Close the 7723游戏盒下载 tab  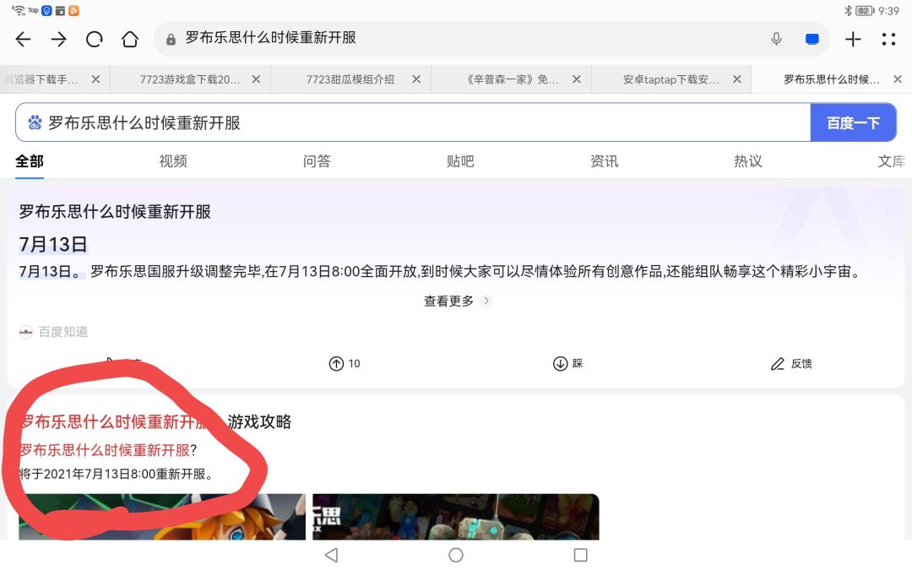click(256, 79)
